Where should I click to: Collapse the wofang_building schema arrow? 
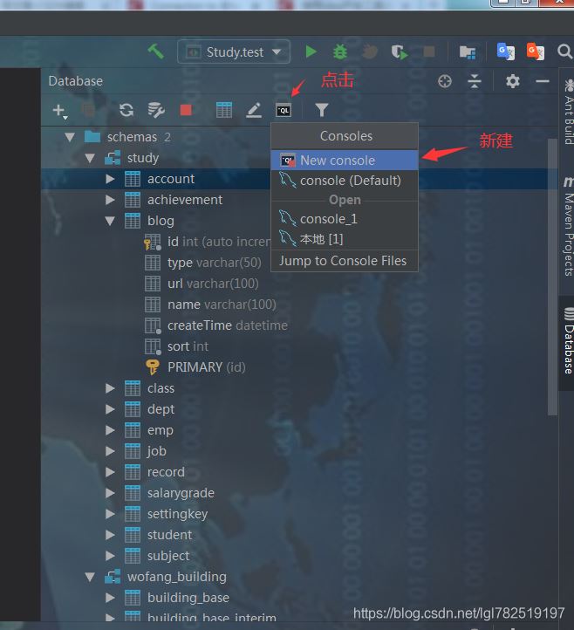tap(90, 577)
